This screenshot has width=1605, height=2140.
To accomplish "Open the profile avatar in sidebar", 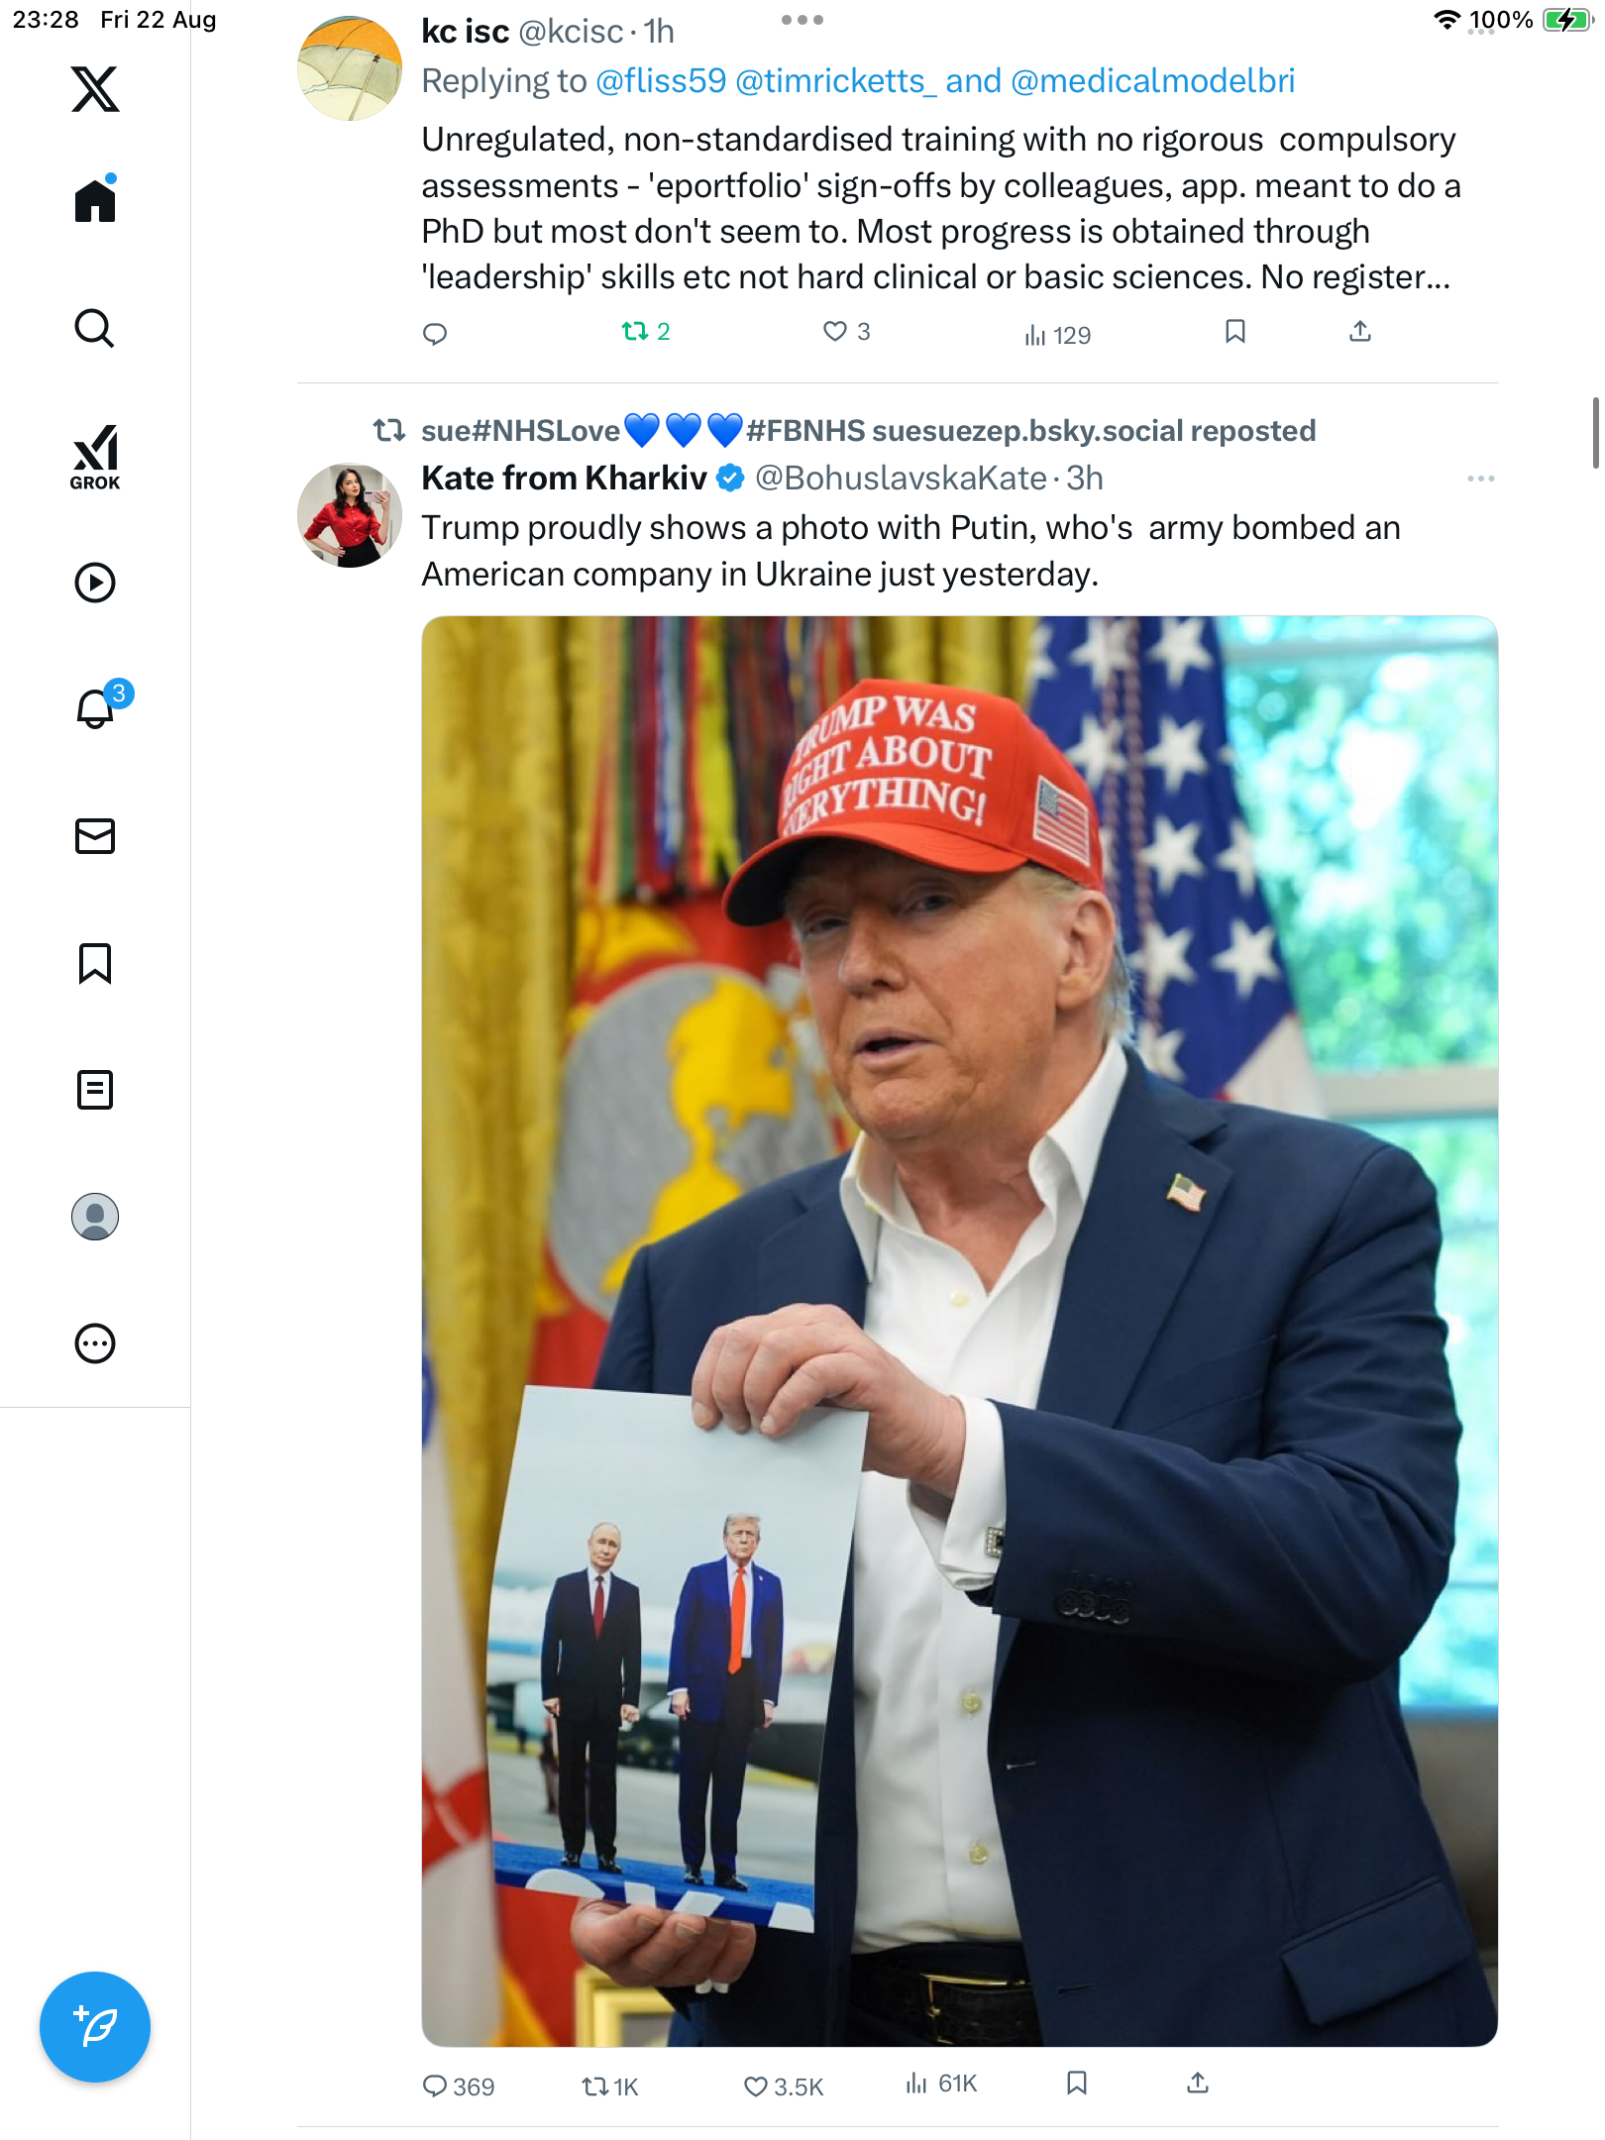I will click(95, 1217).
